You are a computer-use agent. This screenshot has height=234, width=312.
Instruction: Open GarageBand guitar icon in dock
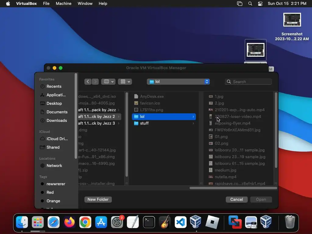[x=165, y=222]
